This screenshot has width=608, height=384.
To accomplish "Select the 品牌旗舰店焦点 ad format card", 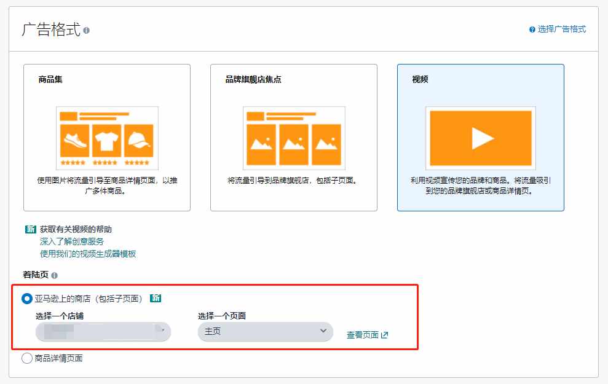I will point(293,138).
